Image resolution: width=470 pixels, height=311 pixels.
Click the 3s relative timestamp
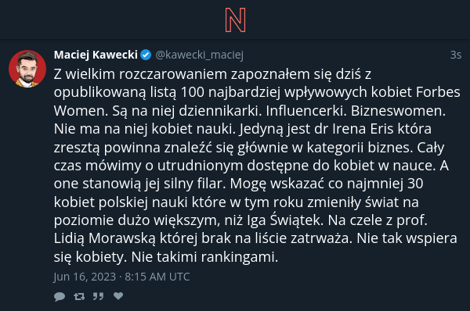tap(456, 55)
